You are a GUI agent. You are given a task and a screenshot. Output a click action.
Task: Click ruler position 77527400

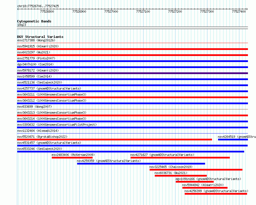(239, 11)
